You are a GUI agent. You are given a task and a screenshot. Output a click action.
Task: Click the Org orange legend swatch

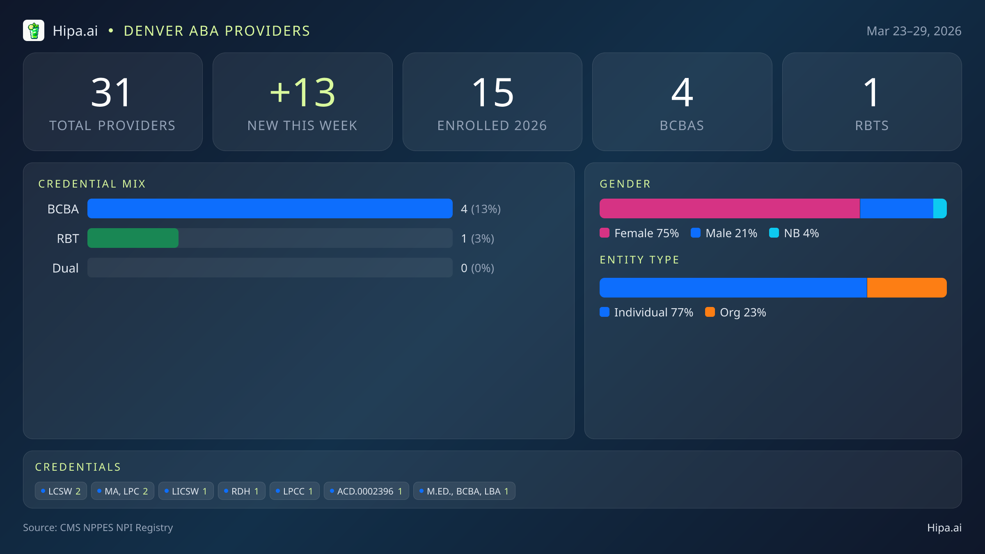pos(710,312)
